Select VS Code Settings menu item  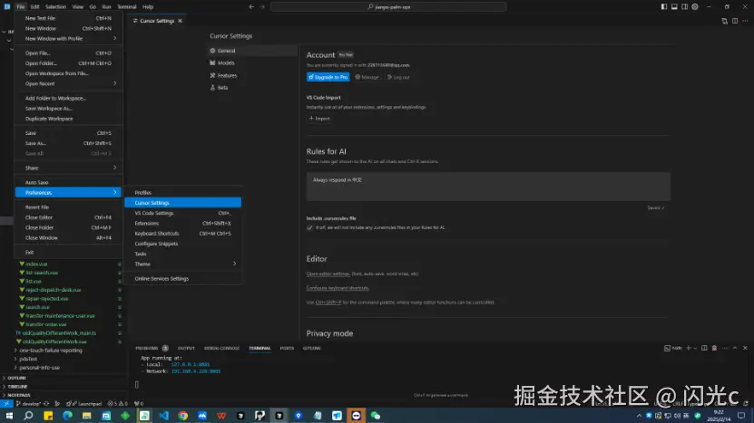point(182,213)
